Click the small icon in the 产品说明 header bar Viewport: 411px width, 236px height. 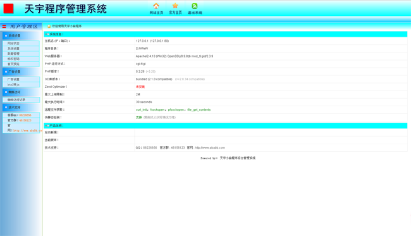(x=47, y=126)
